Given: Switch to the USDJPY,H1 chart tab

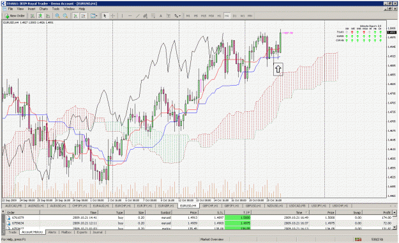Looking at the screenshot, I should coord(319,205).
